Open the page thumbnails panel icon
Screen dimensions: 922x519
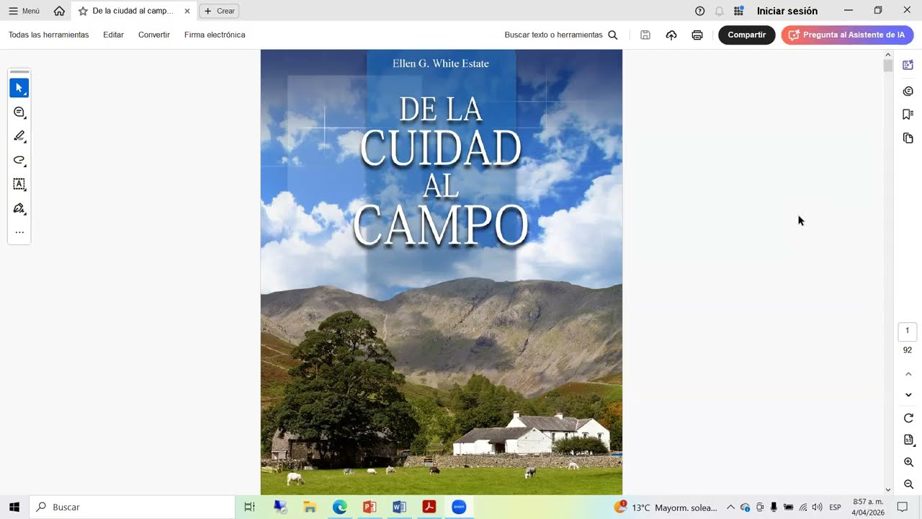[908, 138]
